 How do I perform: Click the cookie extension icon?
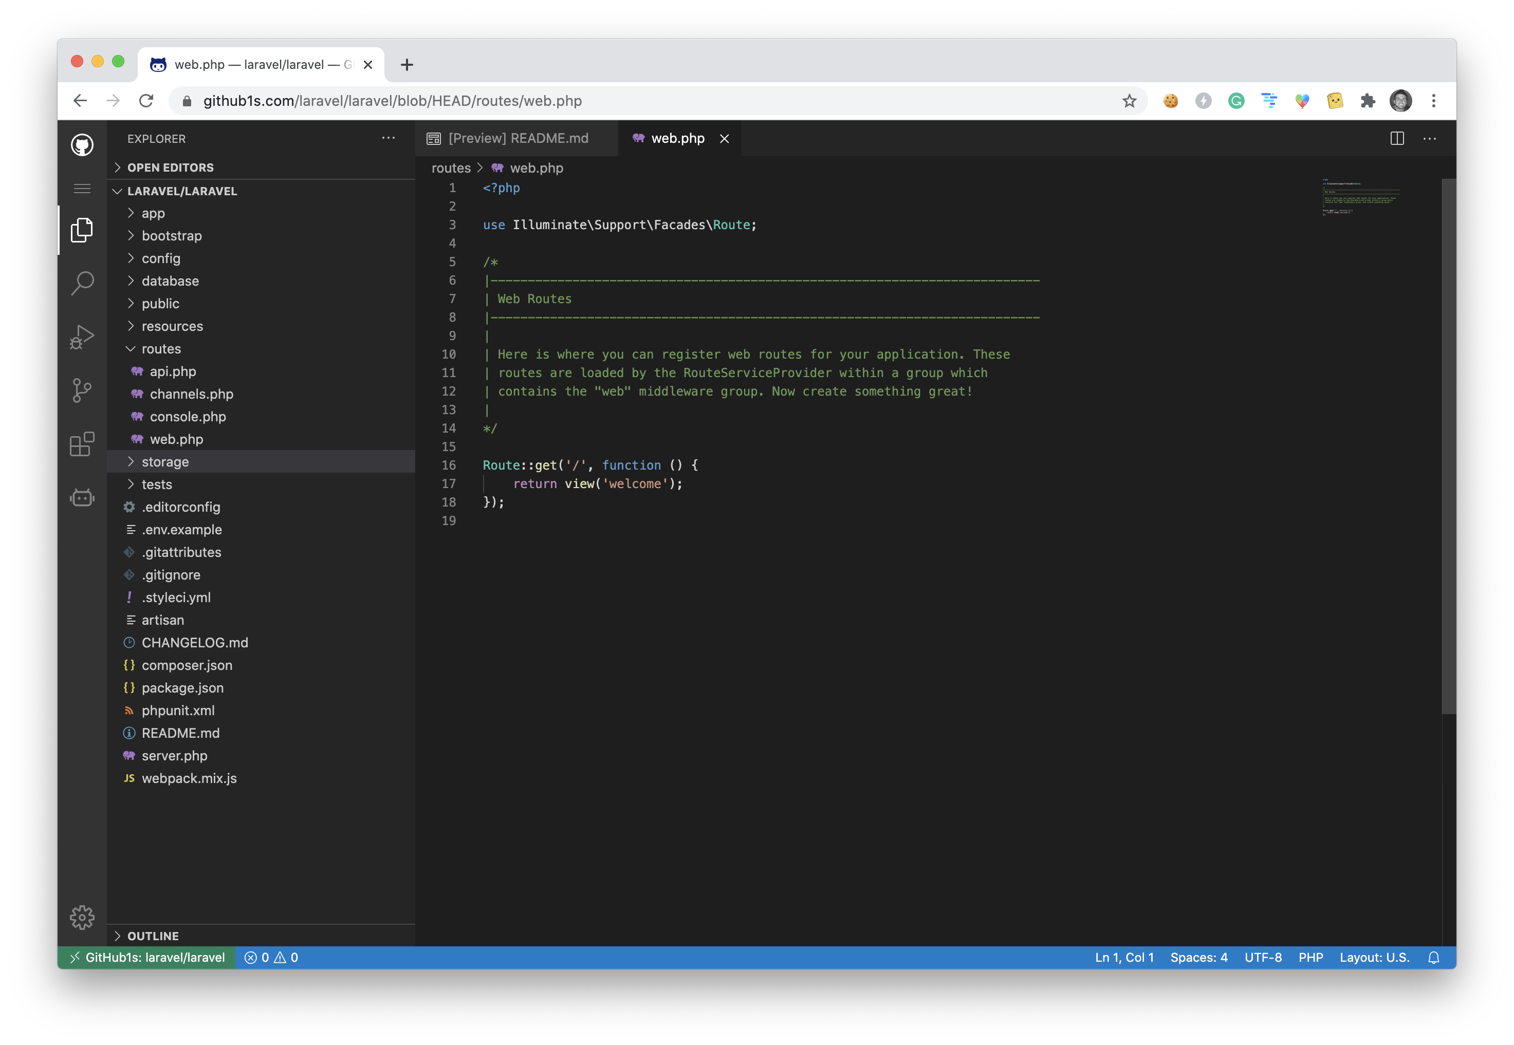[1170, 100]
